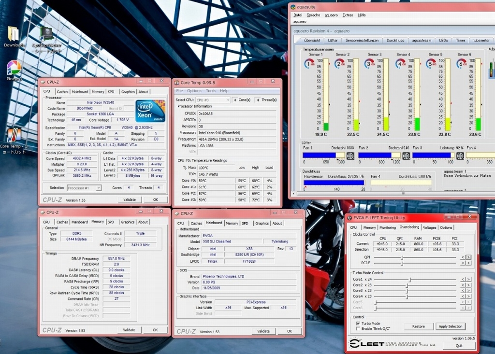495x354 pixels.
Task: Open the SPD tab in the CPU-Z memory window
Action: pyautogui.click(x=111, y=222)
